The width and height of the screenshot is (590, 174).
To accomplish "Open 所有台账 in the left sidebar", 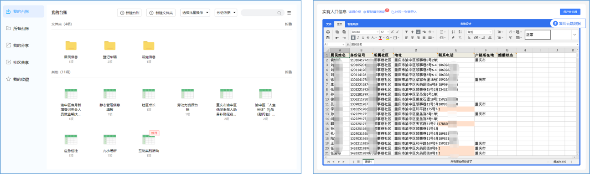I will point(21,28).
